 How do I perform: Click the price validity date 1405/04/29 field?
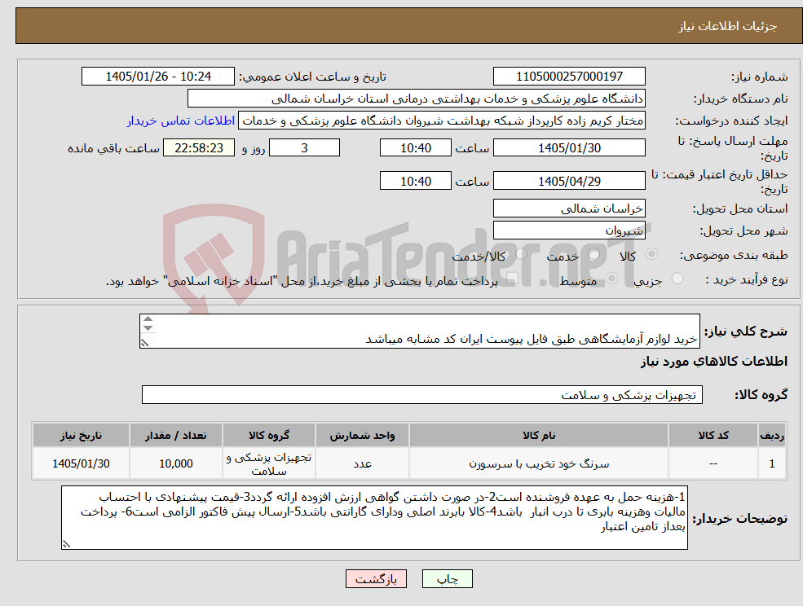(x=569, y=181)
